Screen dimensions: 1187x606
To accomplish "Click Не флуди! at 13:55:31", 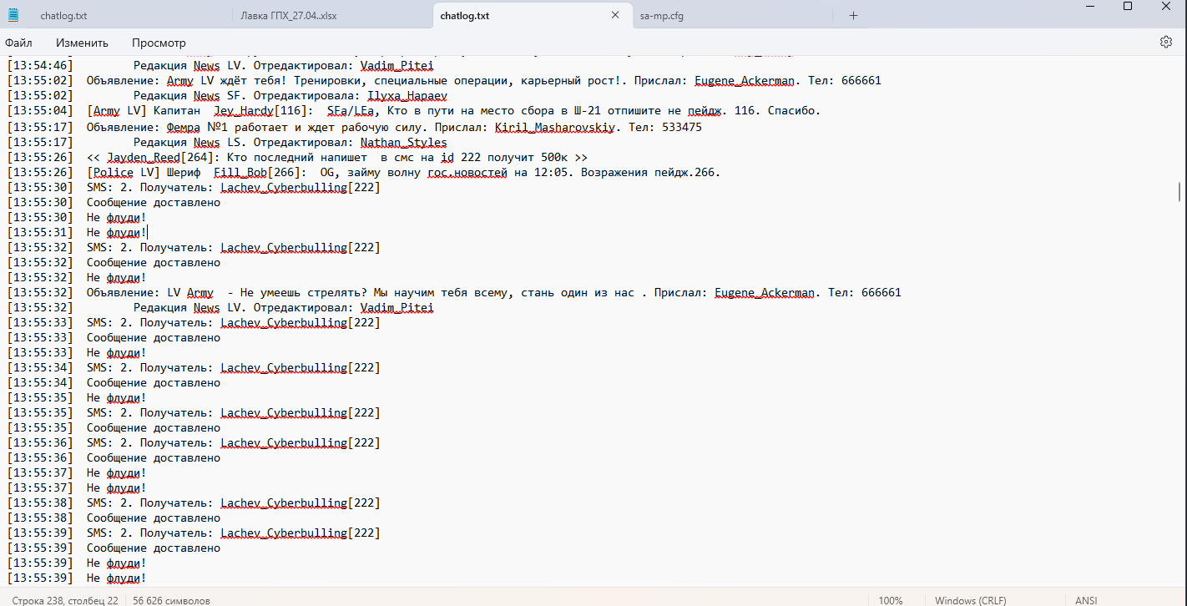I will point(117,233).
